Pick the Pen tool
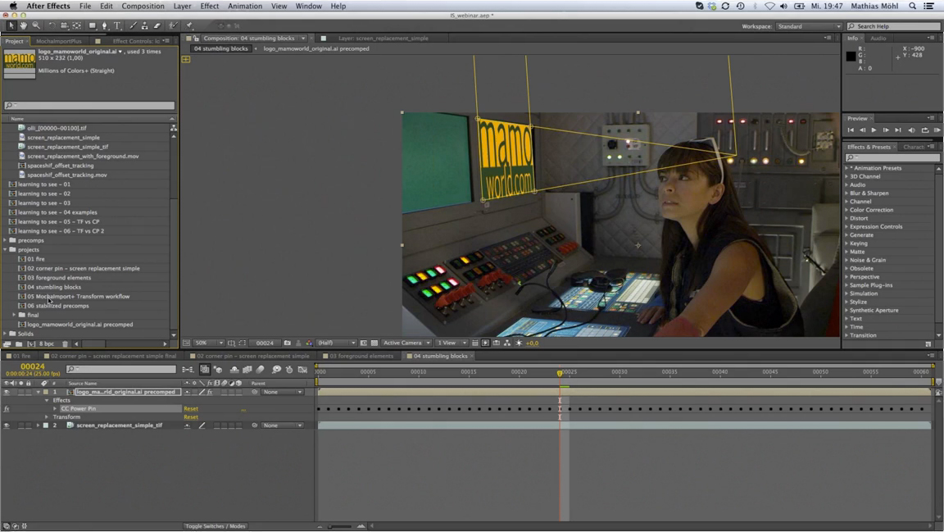 [x=104, y=26]
